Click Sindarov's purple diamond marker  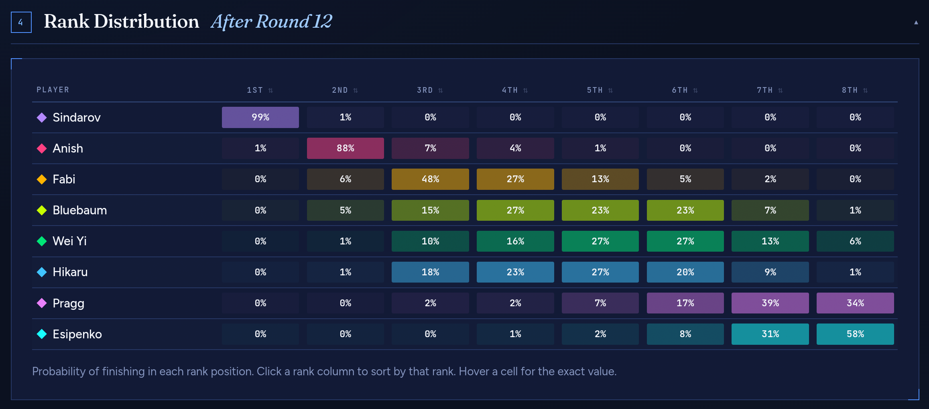point(42,117)
